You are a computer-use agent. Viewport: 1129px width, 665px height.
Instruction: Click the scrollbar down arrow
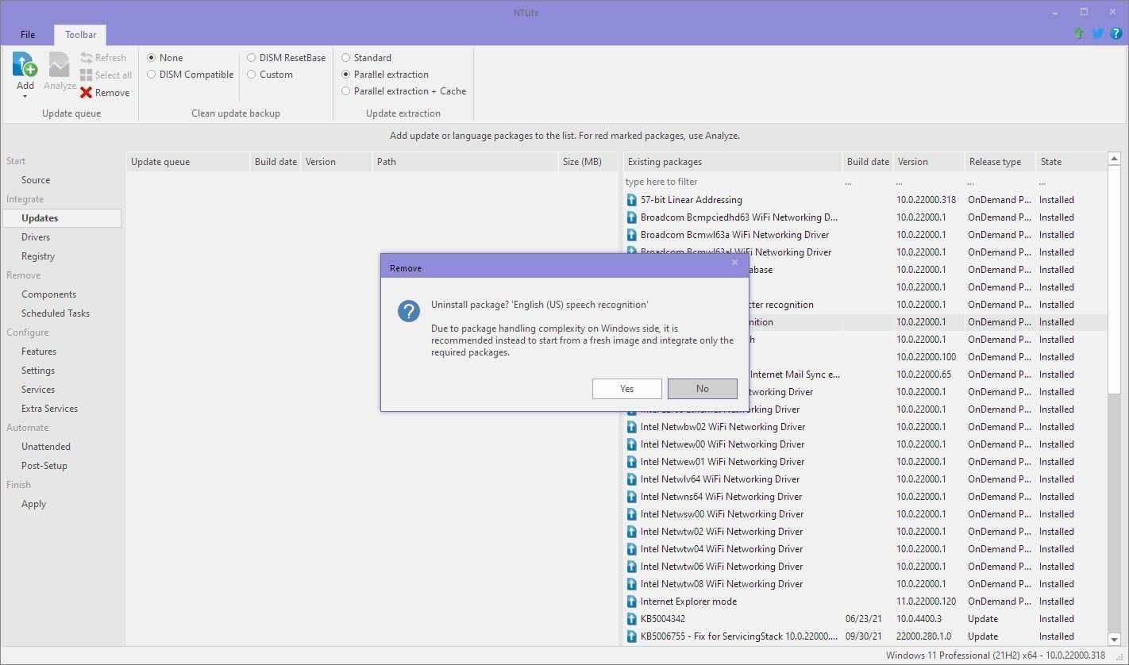tap(1114, 639)
